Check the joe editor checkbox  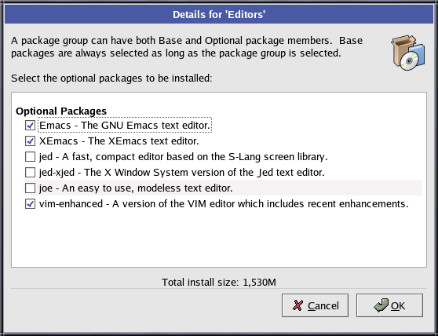(30, 188)
